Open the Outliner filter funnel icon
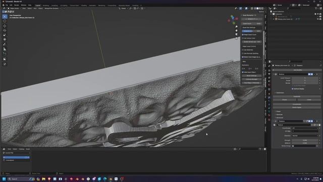The height and width of the screenshot is (182, 323). coord(316,8)
